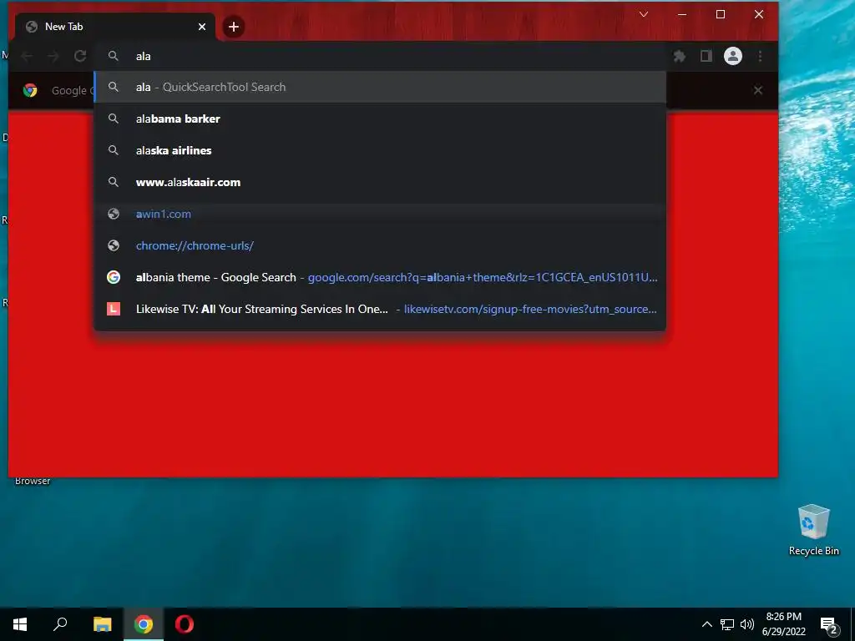The width and height of the screenshot is (855, 641).
Task: Open the clock showing 8:26 PM
Action: [783, 624]
